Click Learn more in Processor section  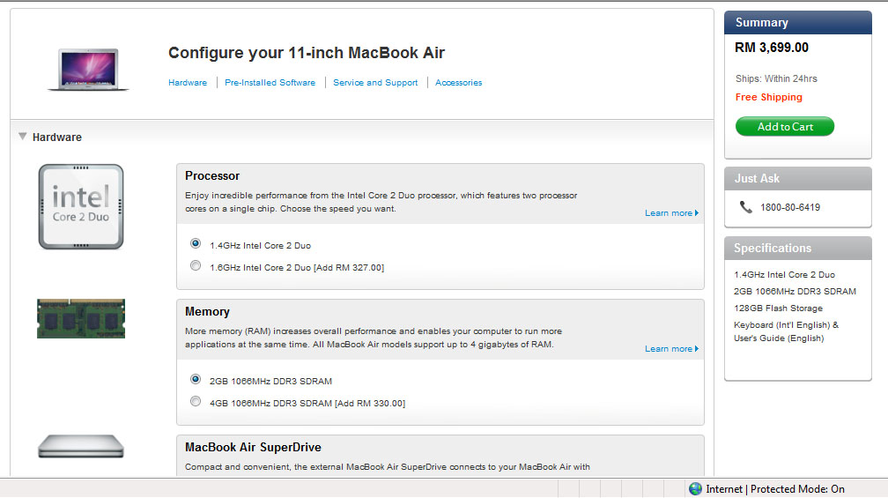tap(671, 213)
